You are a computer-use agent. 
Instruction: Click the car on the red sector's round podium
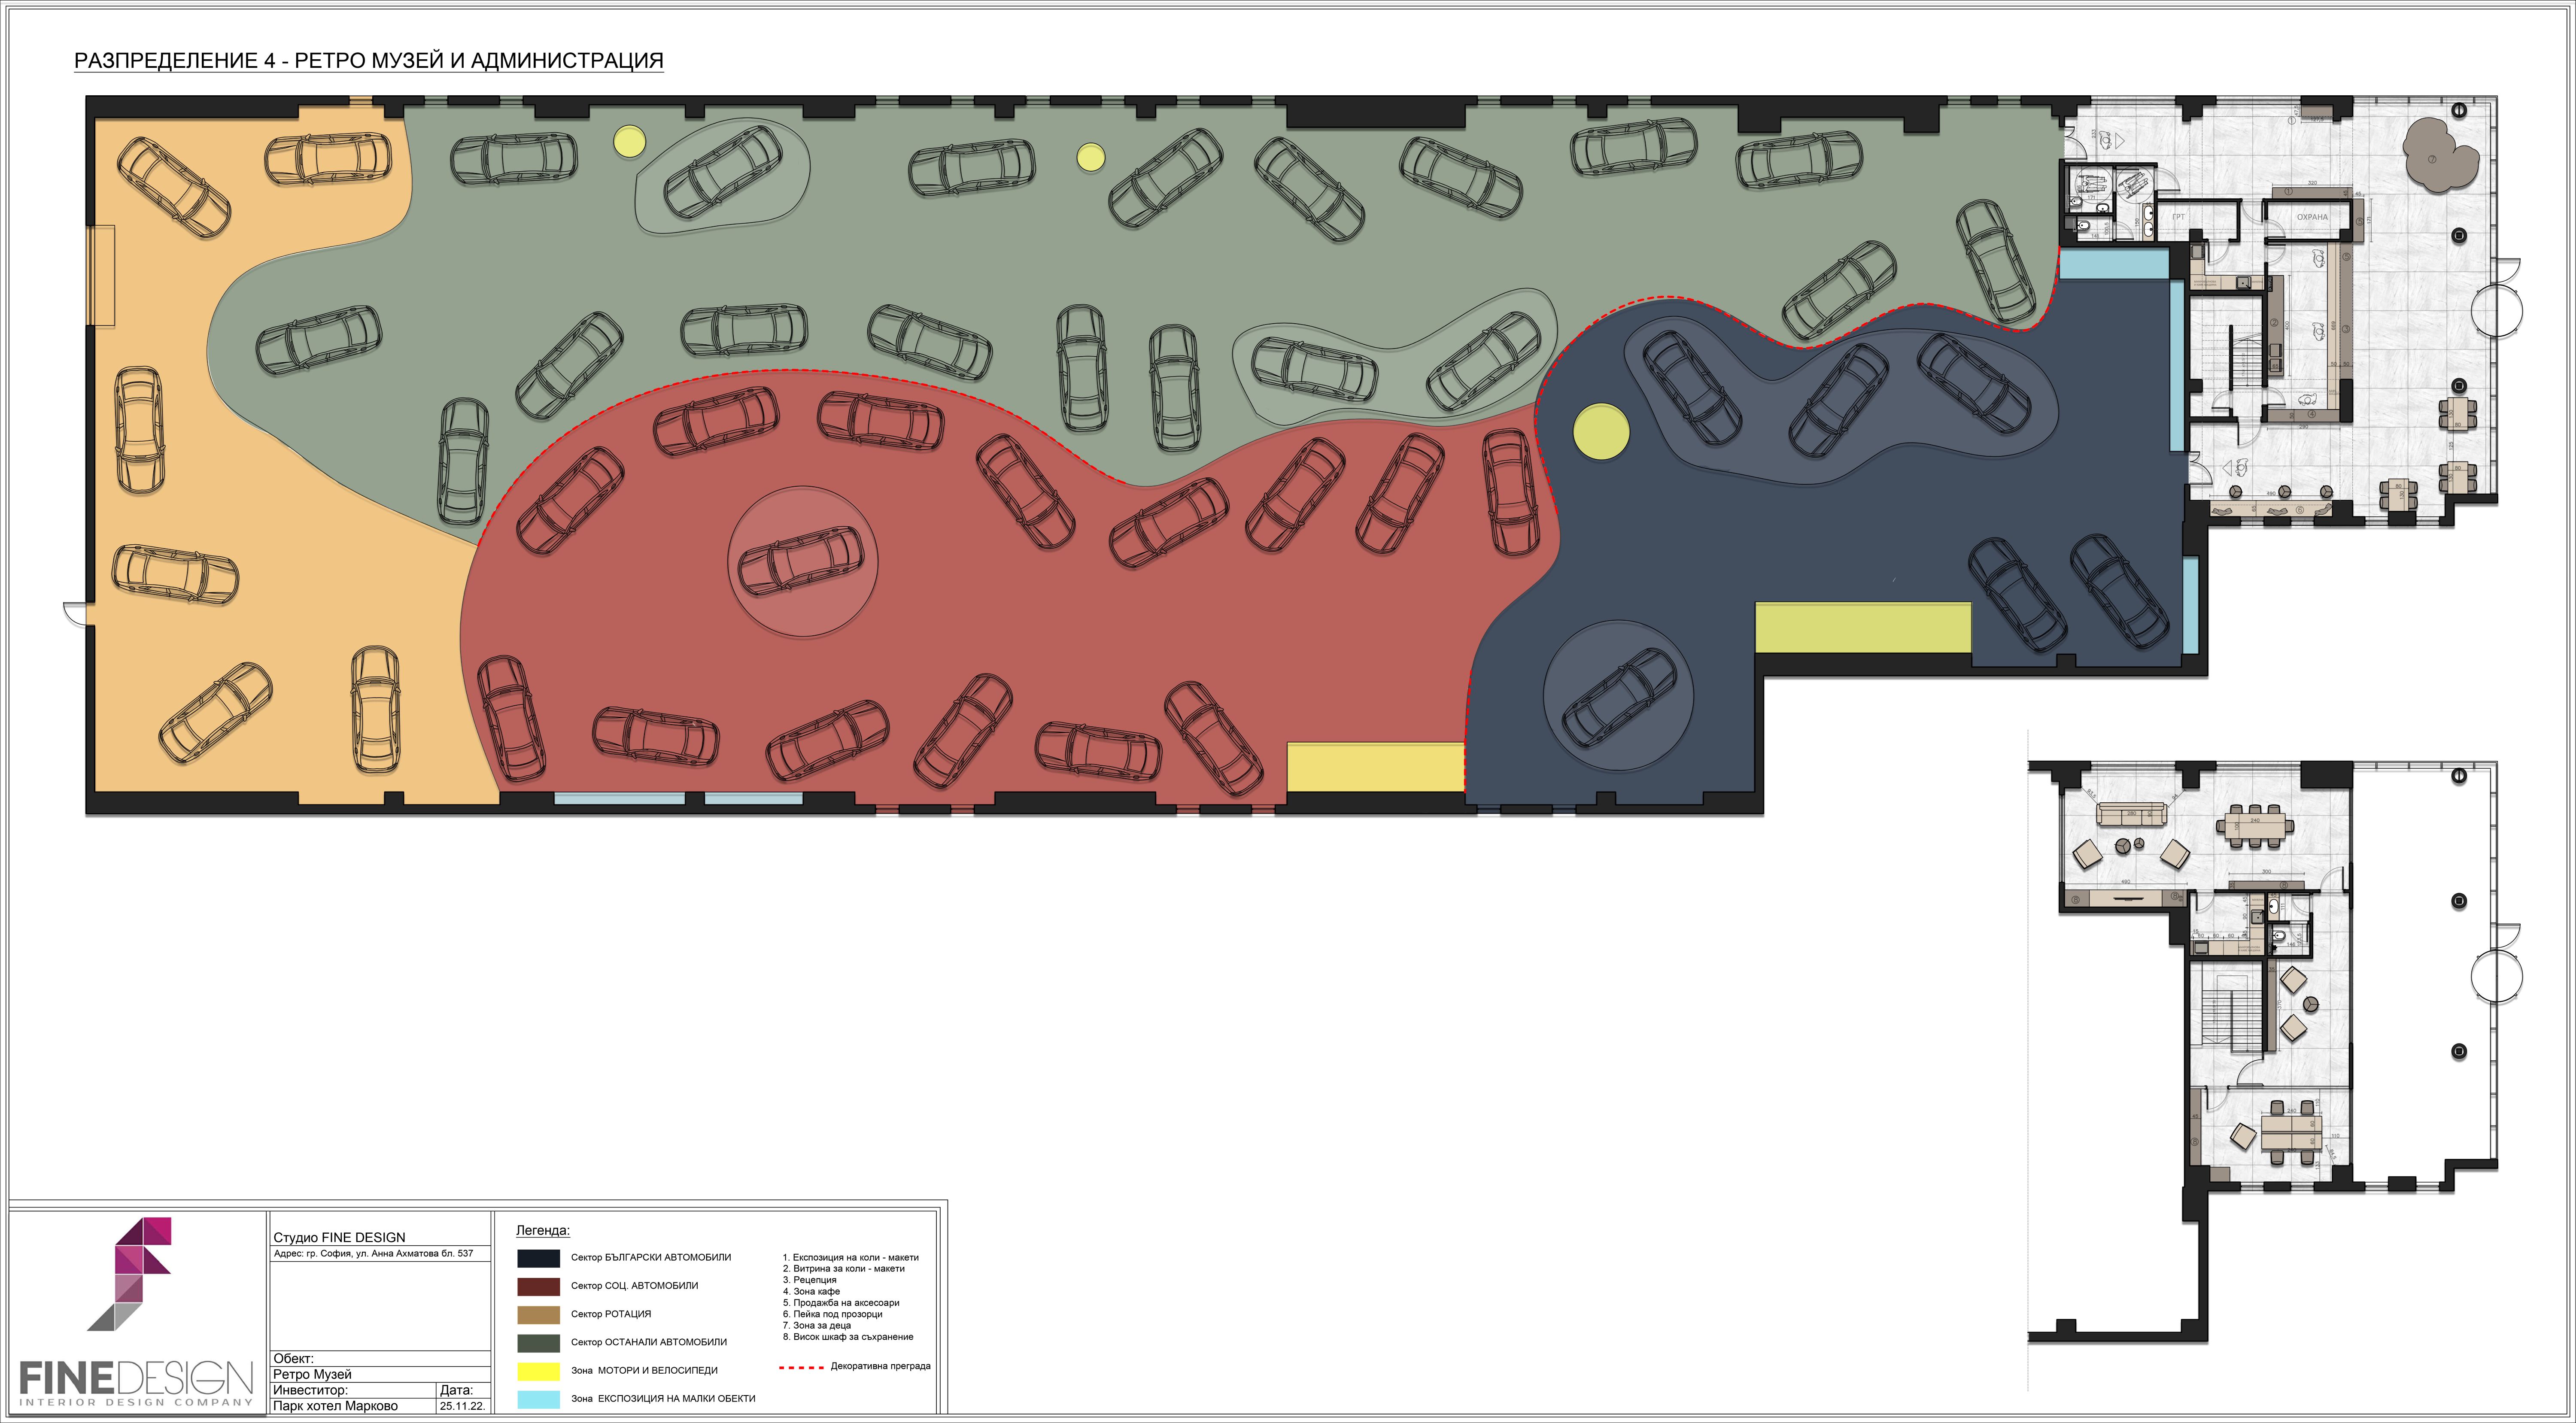pyautogui.click(x=801, y=561)
